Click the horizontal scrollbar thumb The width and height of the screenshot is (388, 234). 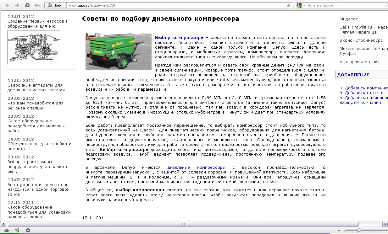183,224
